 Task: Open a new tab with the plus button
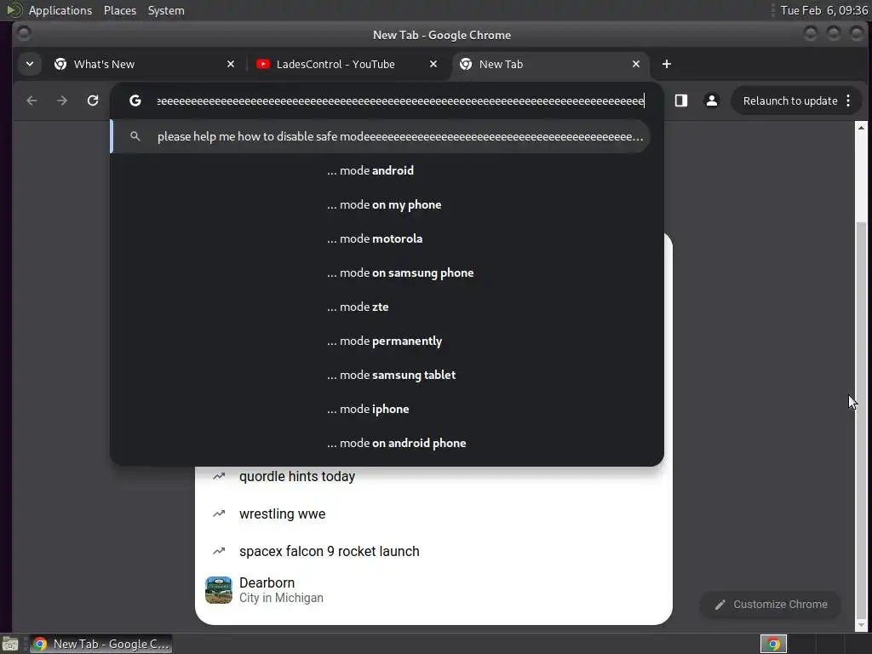[x=666, y=64]
